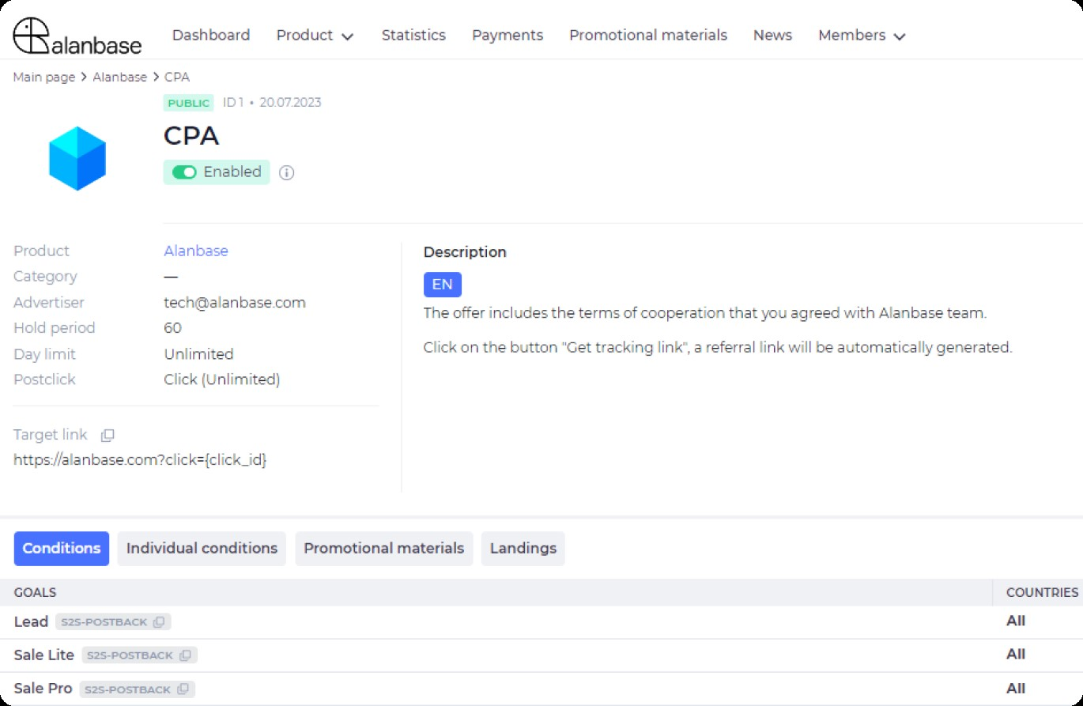The height and width of the screenshot is (706, 1083).
Task: Toggle the Enabled switch off
Action: [x=184, y=172]
